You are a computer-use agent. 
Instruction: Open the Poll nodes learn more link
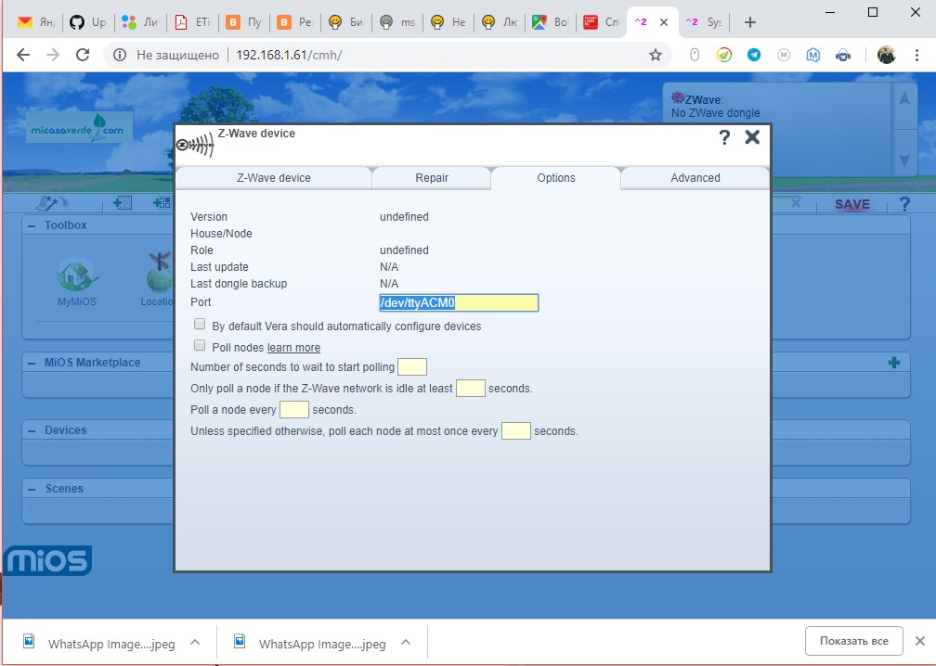(x=293, y=348)
